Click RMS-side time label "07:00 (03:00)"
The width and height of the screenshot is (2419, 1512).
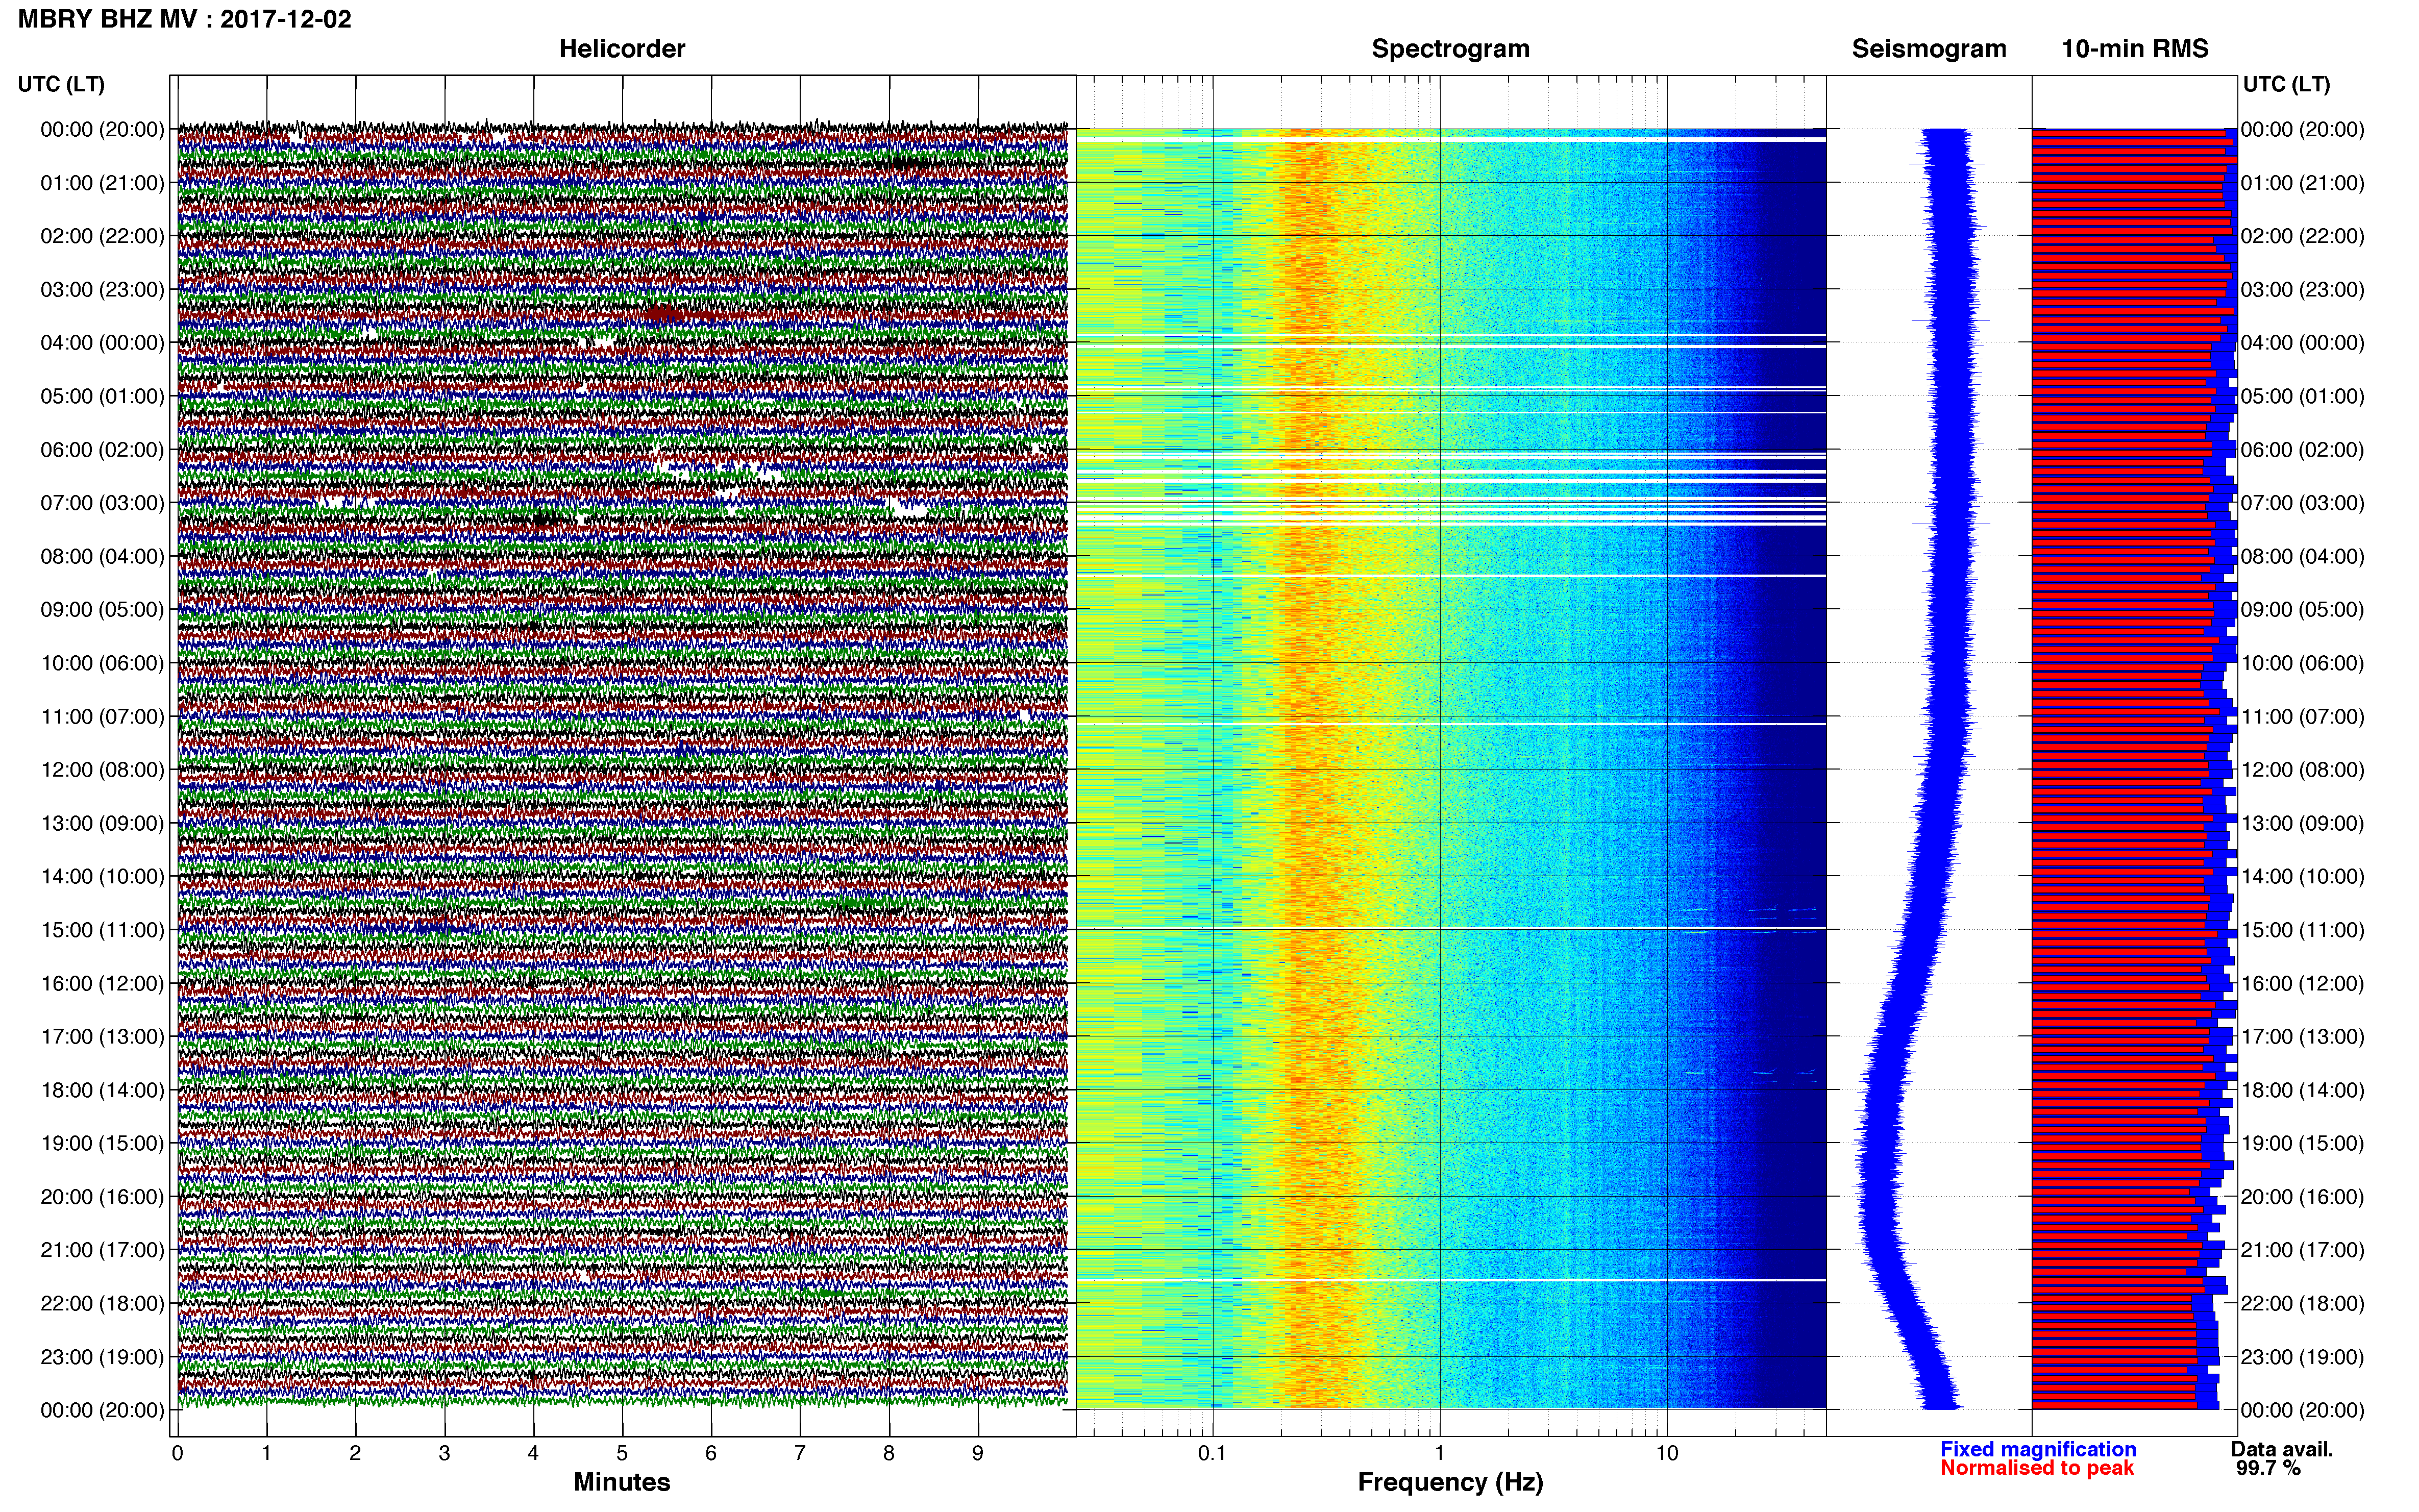(2303, 503)
